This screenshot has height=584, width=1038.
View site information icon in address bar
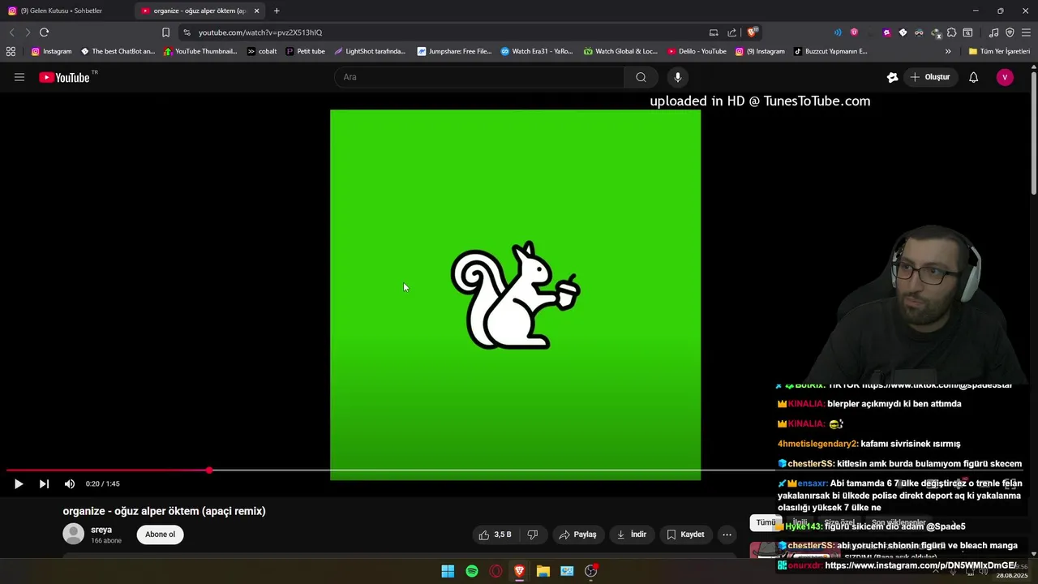click(187, 32)
